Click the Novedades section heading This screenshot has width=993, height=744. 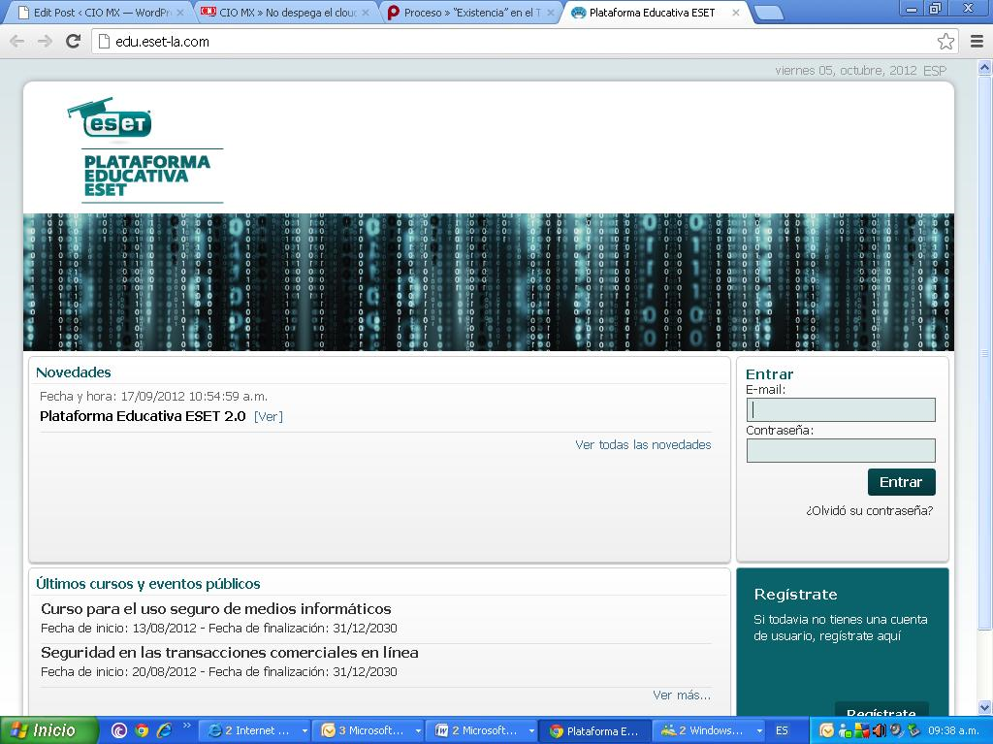[x=74, y=372]
